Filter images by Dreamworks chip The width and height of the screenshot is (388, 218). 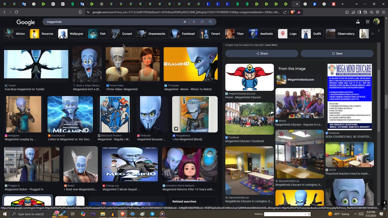coord(152,34)
